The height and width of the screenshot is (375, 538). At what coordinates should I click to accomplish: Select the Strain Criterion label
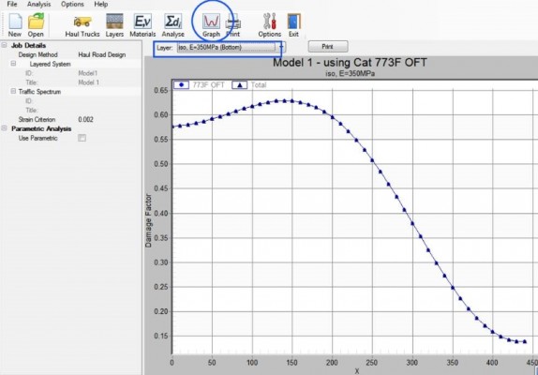[37, 119]
